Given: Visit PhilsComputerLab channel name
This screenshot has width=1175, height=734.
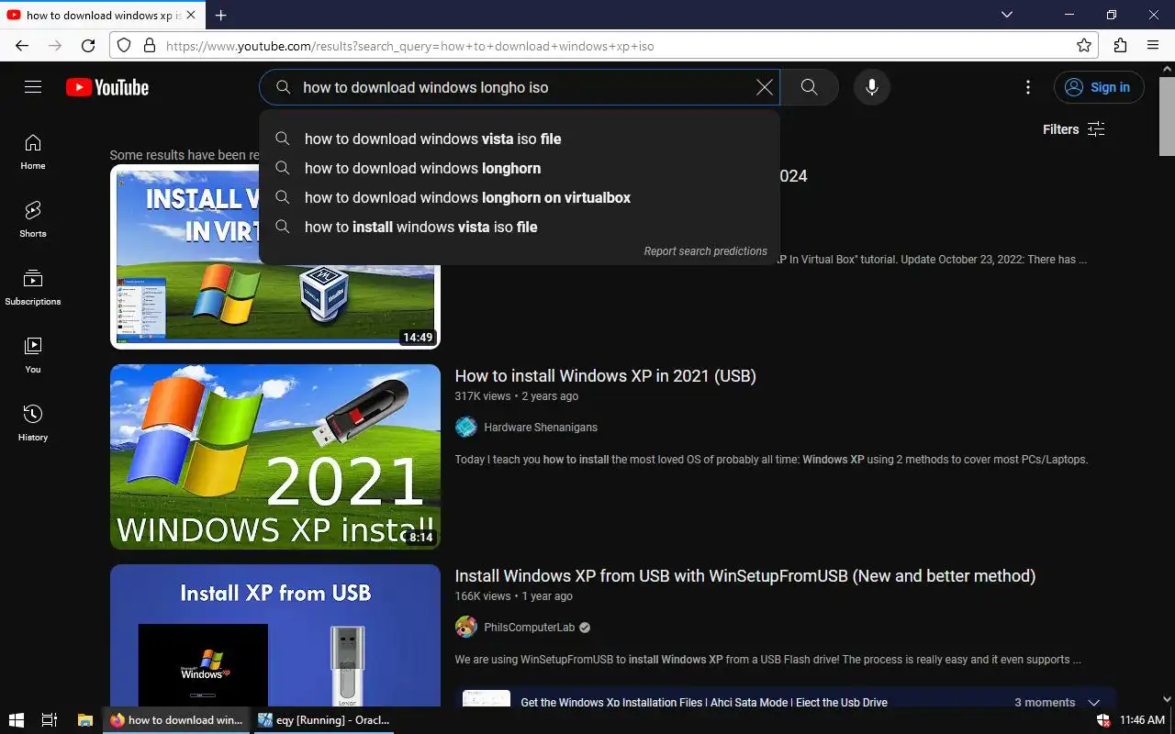Looking at the screenshot, I should pyautogui.click(x=529, y=628).
